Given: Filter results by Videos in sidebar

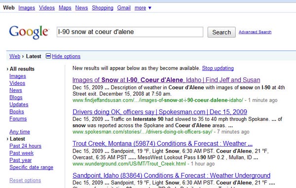Looking at the screenshot, I should coord(17,83).
